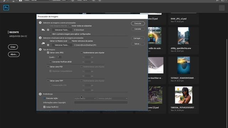Click the save destination folder icon in section 2
This screenshot has width=228, height=128.
[43, 43]
